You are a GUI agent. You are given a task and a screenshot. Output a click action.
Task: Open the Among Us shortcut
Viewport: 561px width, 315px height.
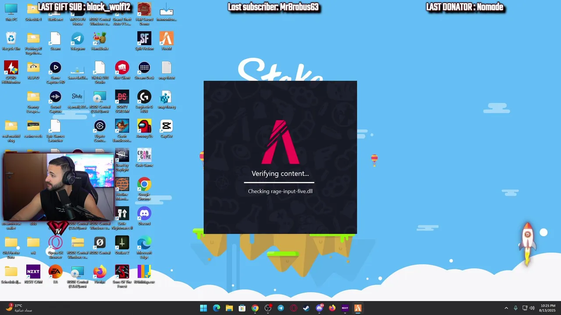144,129
